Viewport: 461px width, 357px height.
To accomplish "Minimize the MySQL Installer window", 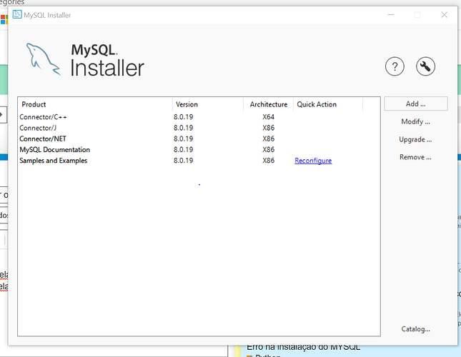I will [x=391, y=15].
